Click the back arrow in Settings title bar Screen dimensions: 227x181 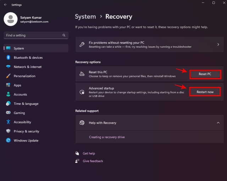pyautogui.click(x=6, y=5)
